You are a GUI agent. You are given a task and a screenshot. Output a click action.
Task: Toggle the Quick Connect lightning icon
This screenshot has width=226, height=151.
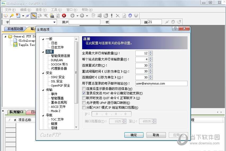[34, 16]
